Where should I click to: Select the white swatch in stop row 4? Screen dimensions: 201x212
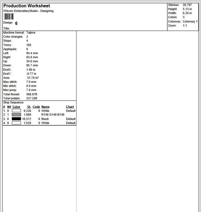pos(16,123)
